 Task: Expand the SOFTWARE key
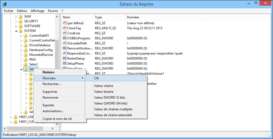pos(16,26)
